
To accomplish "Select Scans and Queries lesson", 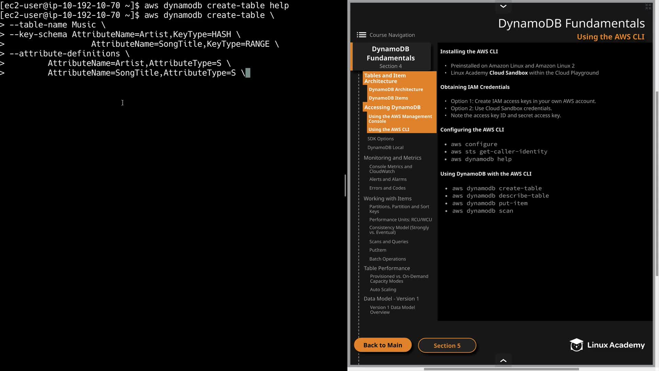I will coord(389,241).
